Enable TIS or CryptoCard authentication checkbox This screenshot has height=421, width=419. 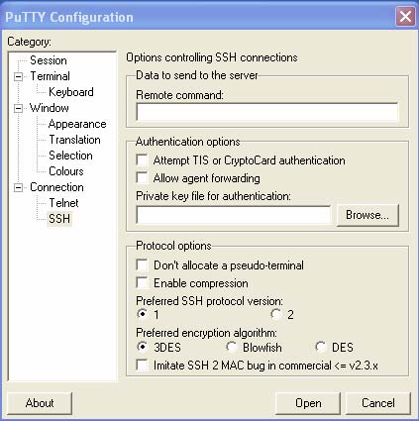pos(143,160)
